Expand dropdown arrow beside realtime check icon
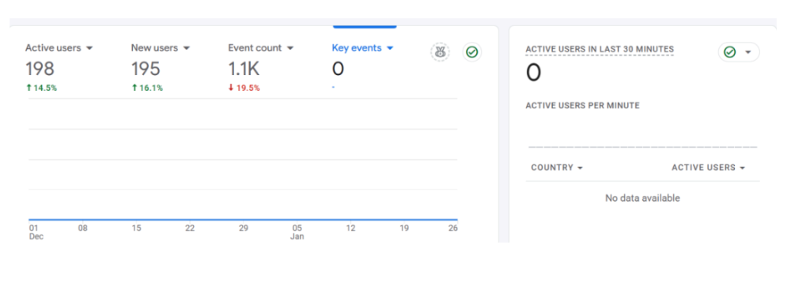 [x=748, y=52]
